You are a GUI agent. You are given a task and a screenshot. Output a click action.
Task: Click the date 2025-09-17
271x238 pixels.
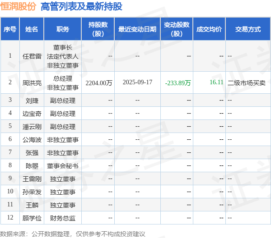[137, 82]
